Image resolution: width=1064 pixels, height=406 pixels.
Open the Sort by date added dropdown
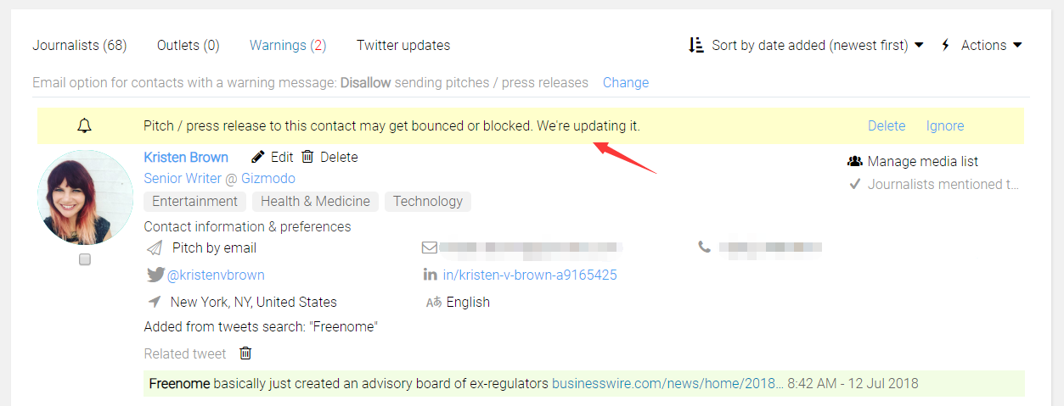coord(805,45)
